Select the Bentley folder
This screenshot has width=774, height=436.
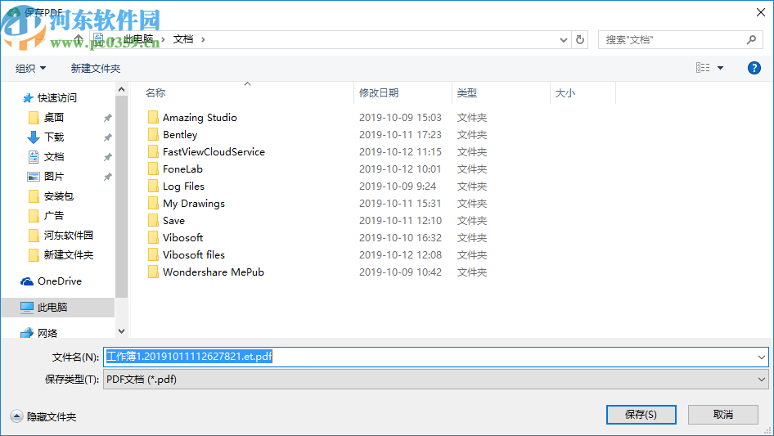pyautogui.click(x=180, y=135)
